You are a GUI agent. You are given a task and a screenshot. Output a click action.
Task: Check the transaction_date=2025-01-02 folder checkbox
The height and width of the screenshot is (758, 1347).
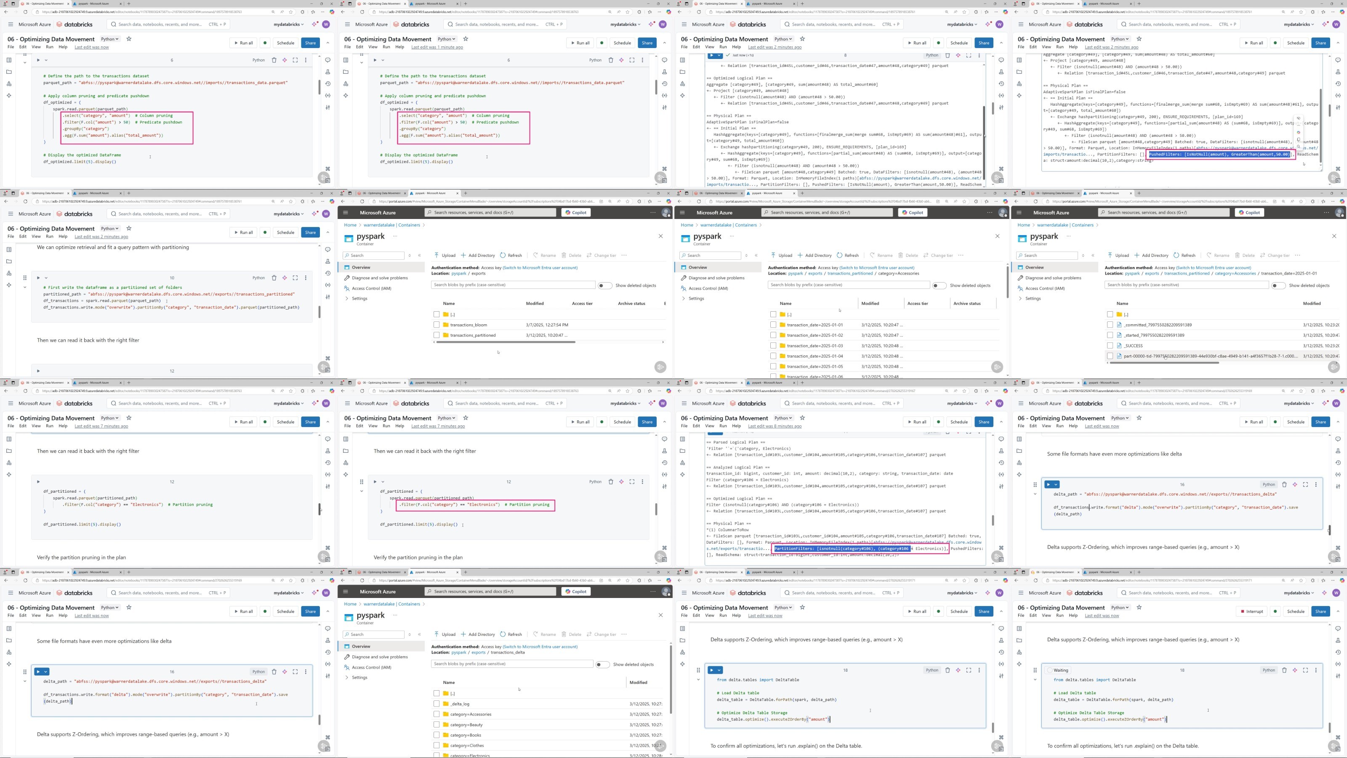point(773,335)
